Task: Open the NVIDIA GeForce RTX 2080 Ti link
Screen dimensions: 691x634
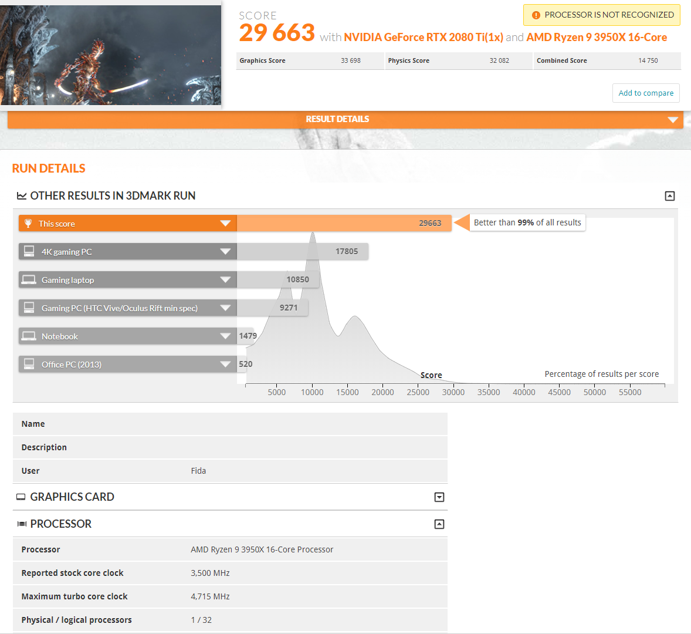Action: click(x=423, y=37)
